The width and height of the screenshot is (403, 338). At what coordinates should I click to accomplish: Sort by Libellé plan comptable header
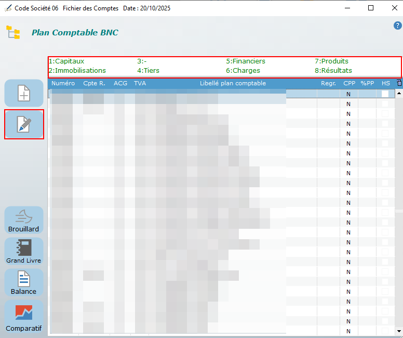pos(233,83)
